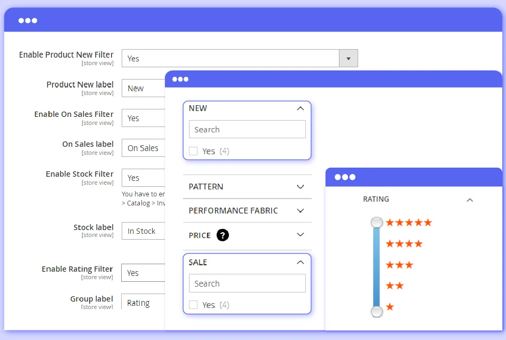This screenshot has height=340, width=506.
Task: Click the Search field in SALE filter
Action: [x=247, y=283]
